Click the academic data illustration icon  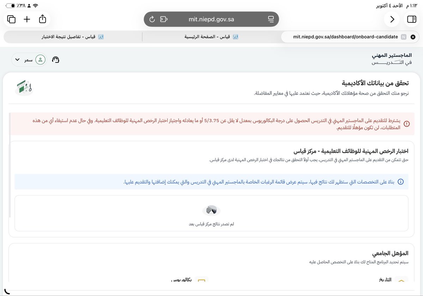click(x=24, y=88)
